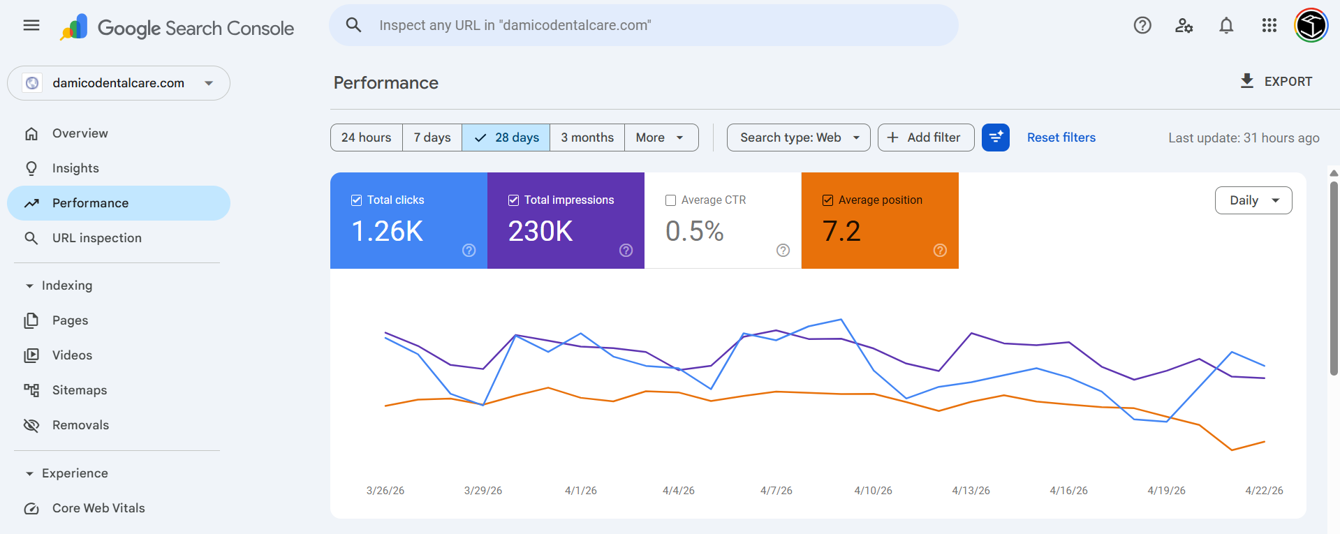This screenshot has width=1340, height=534.
Task: Click the property globe icon
Action: pyautogui.click(x=32, y=83)
